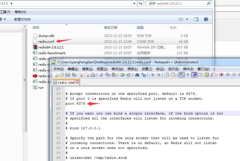Close all documents via the toolbar icon
The image size is (240, 161).
point(87,75)
